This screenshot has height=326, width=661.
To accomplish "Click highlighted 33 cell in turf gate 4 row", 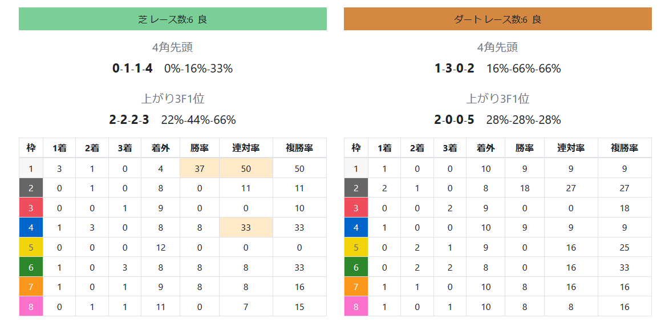I will coord(246,228).
